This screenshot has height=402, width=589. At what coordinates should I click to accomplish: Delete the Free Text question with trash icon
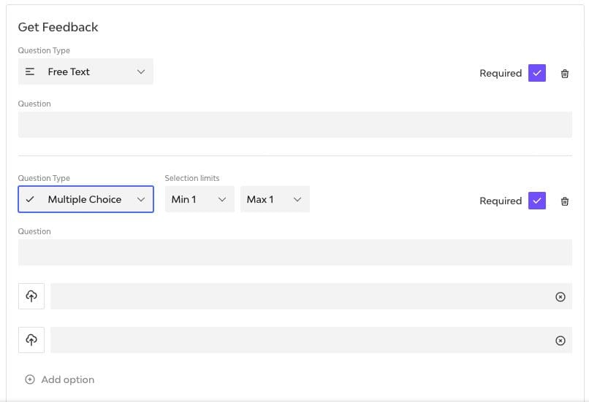pyautogui.click(x=565, y=74)
